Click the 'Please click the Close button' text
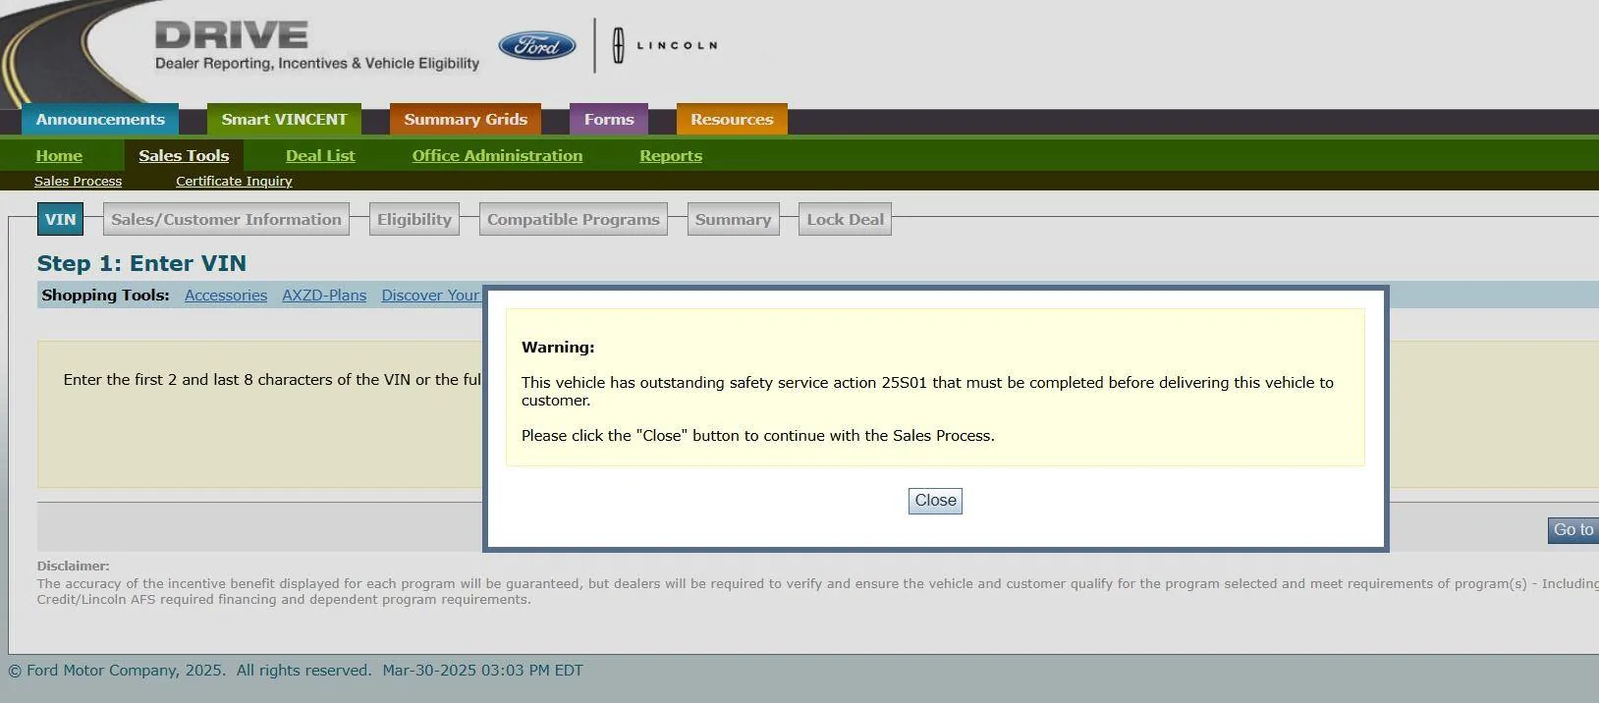The height and width of the screenshot is (703, 1599). click(758, 436)
